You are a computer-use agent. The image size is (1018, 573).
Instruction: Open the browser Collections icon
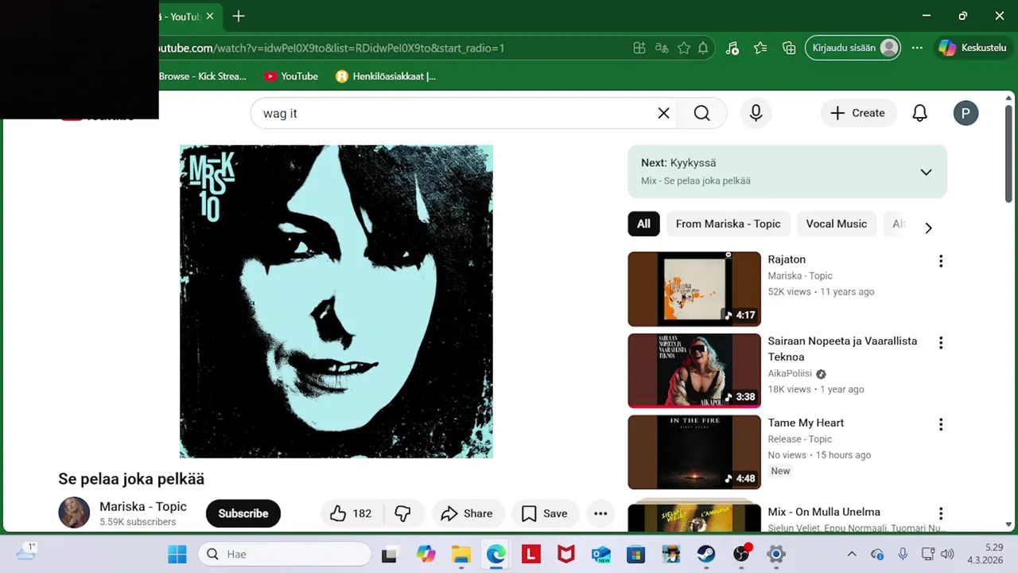[789, 48]
